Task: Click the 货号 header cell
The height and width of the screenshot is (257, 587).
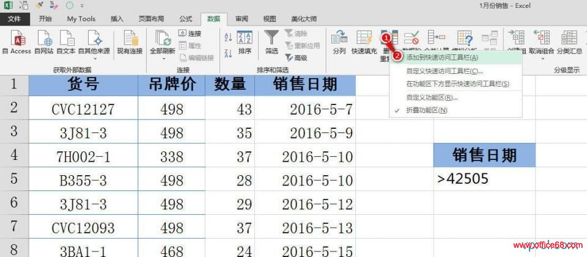Action: 83,85
